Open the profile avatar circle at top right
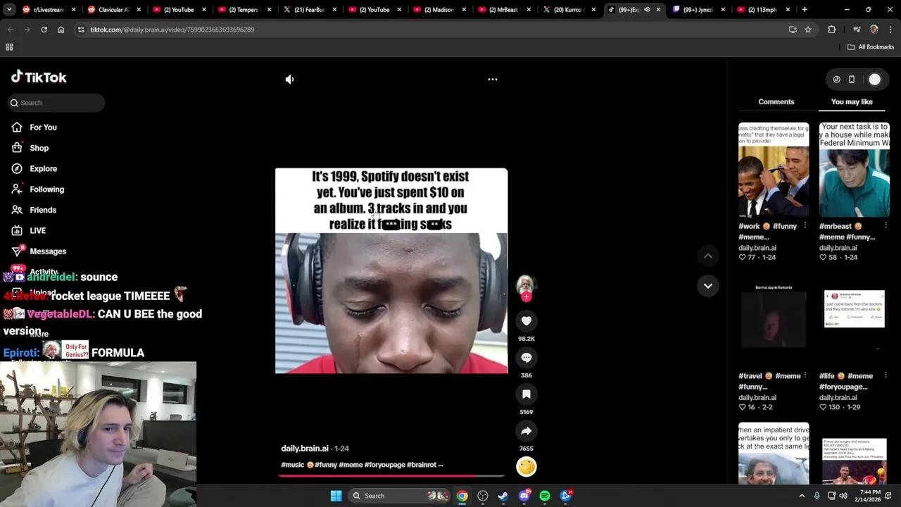This screenshot has height=507, width=901. [x=874, y=80]
